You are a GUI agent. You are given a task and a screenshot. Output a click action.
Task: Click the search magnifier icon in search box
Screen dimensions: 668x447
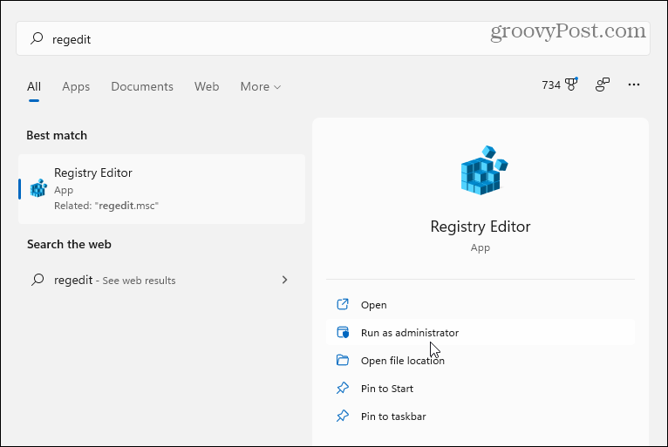pyautogui.click(x=37, y=39)
